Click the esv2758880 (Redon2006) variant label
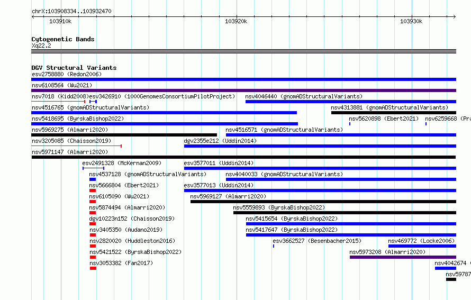Image resolution: width=471 pixels, height=300 pixels. click(67, 74)
